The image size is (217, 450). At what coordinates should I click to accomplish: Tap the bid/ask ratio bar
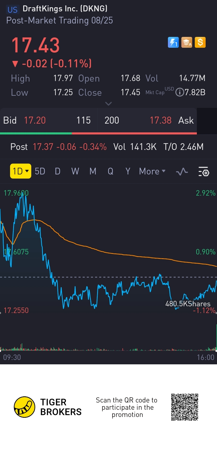98,133
